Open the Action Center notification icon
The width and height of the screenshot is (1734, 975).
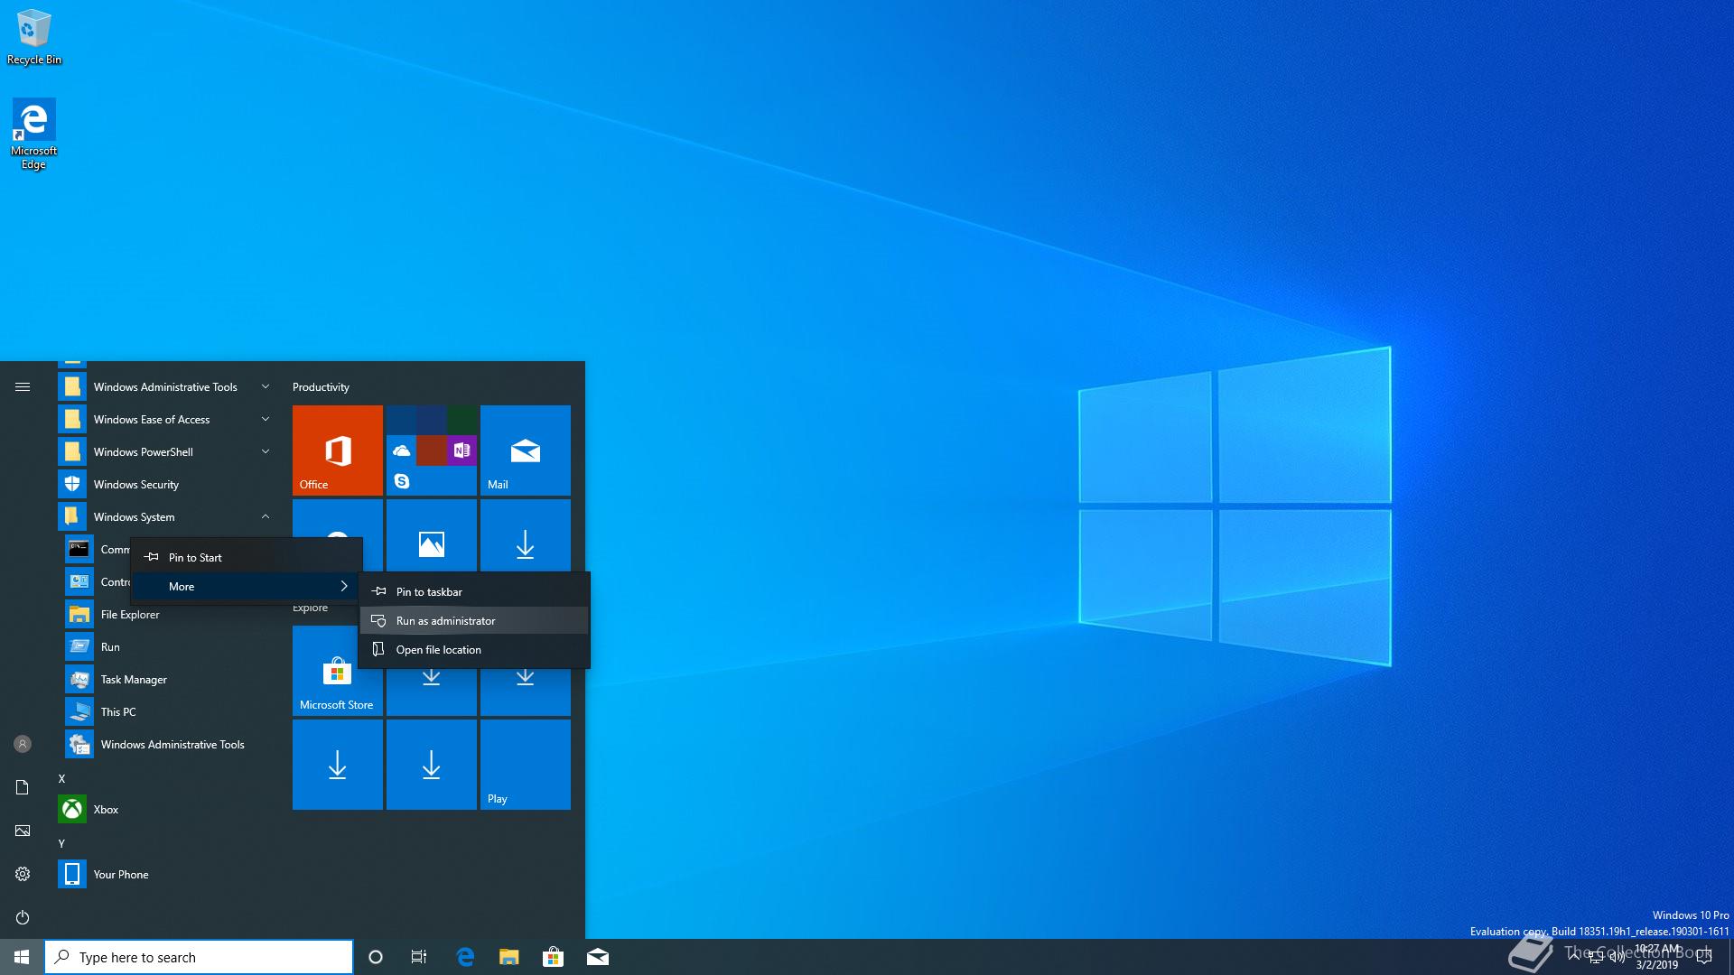[x=1704, y=957]
